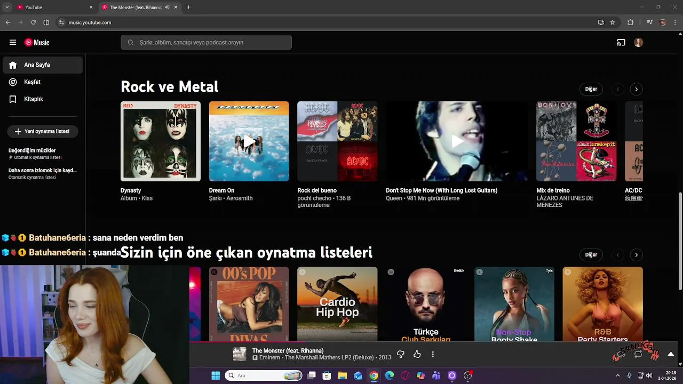Mute tab via speaker icon on tab
Viewport: 683px width, 384px height.
tap(167, 7)
